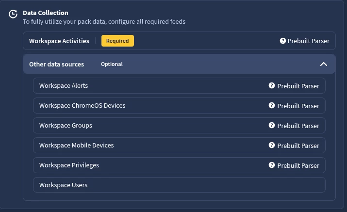
Task: Click the Optional label
Action: [112, 64]
